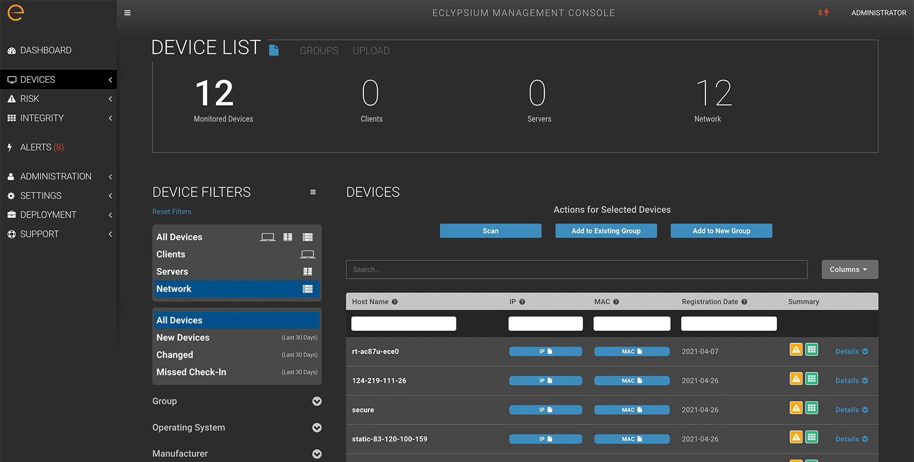Screen dimensions: 914x462
Task: Click the Host Name filter input
Action: click(x=404, y=324)
